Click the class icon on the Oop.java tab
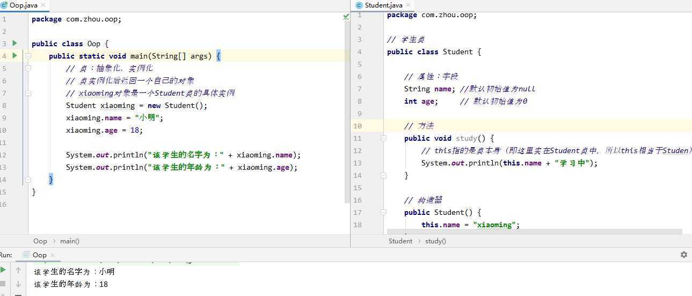 tap(5, 5)
